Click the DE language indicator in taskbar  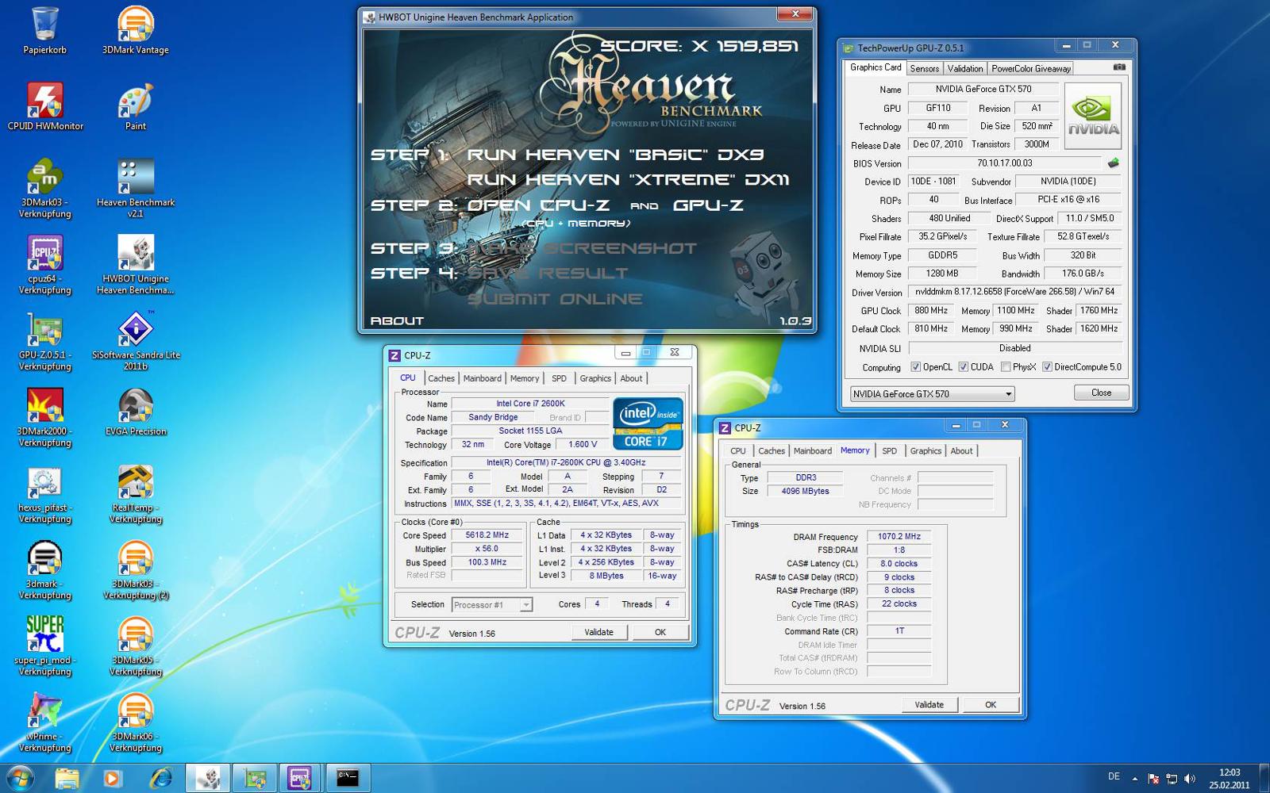pyautogui.click(x=1114, y=777)
